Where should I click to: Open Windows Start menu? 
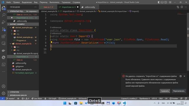65,103
